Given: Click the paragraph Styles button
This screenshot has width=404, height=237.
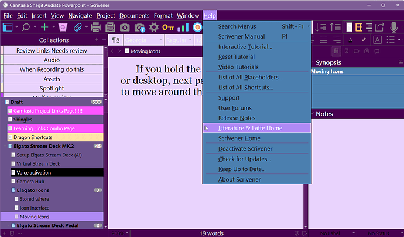Looking at the screenshot, I should click(x=116, y=40).
